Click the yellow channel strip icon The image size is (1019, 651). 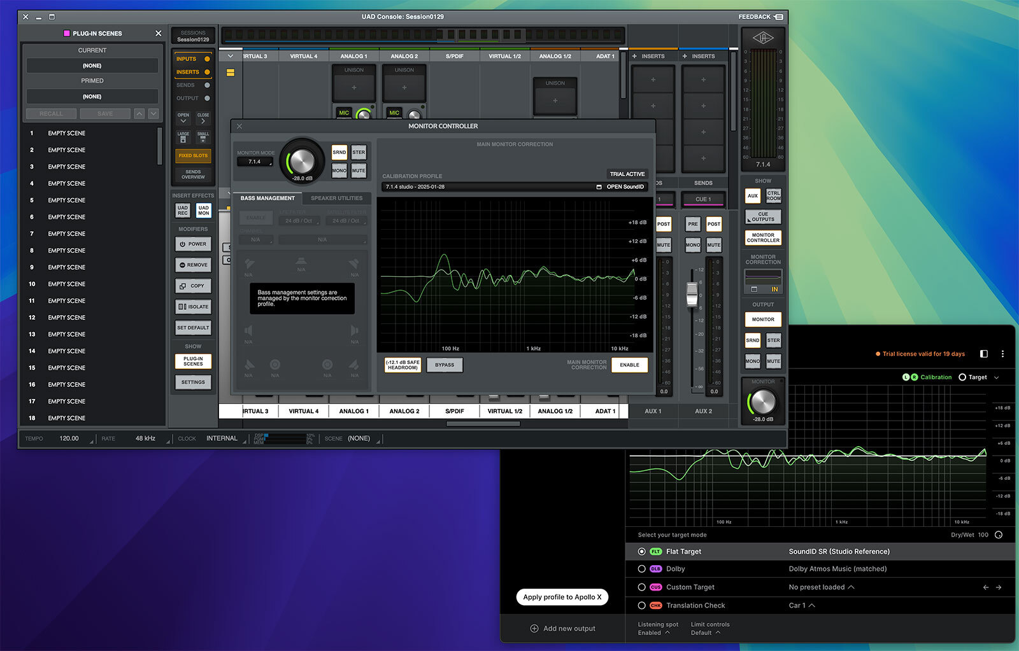(x=231, y=73)
